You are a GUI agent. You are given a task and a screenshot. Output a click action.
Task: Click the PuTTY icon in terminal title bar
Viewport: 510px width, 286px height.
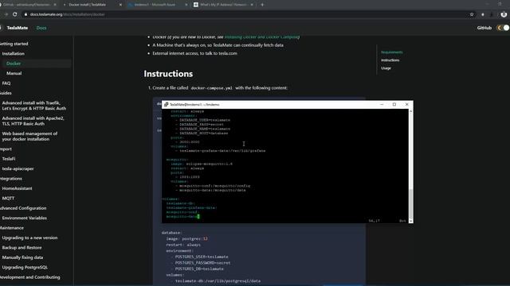pos(167,104)
